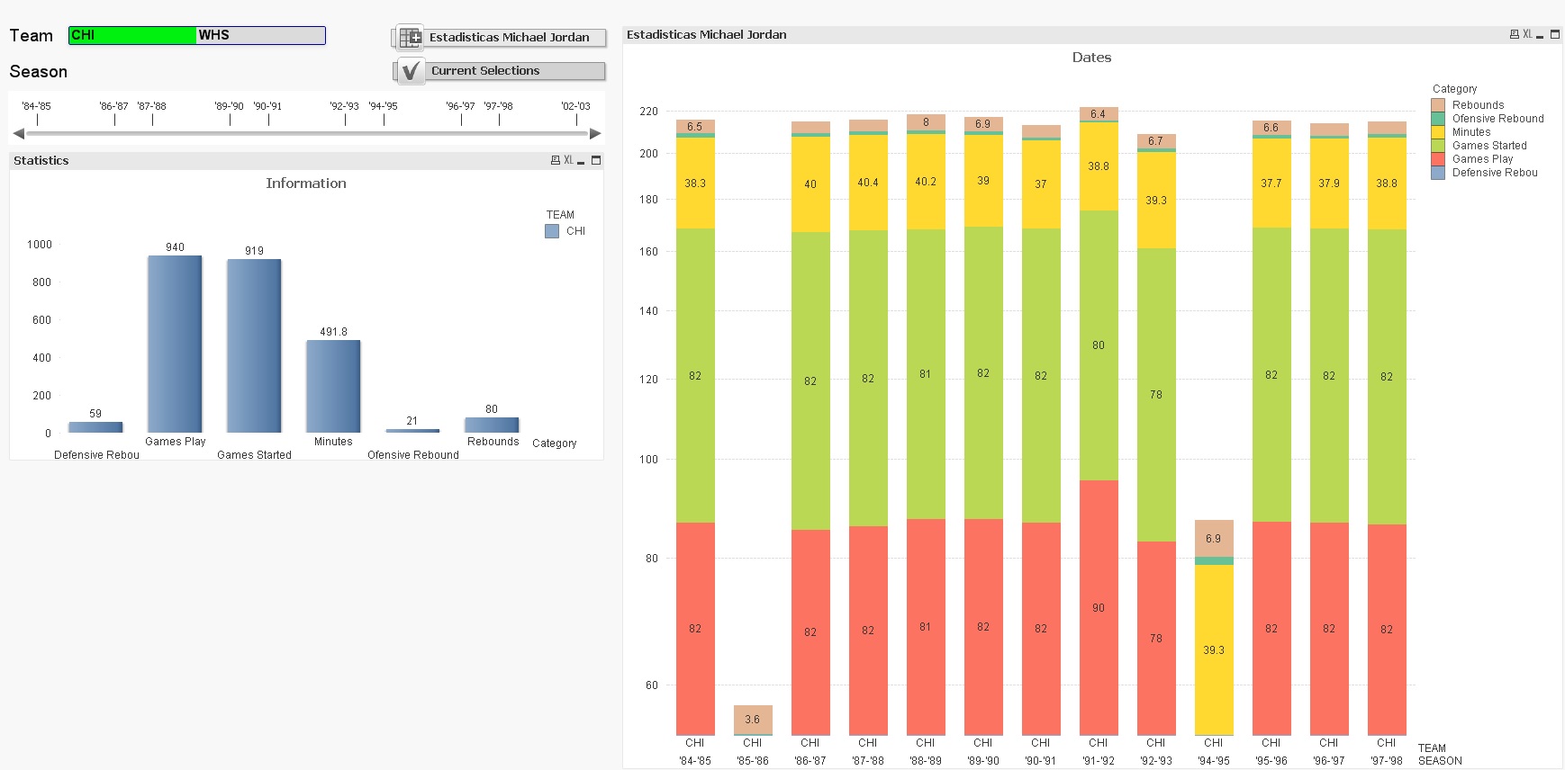
Task: Click the Estadisticas Michael Jordan chart caption title
Action: click(707, 34)
